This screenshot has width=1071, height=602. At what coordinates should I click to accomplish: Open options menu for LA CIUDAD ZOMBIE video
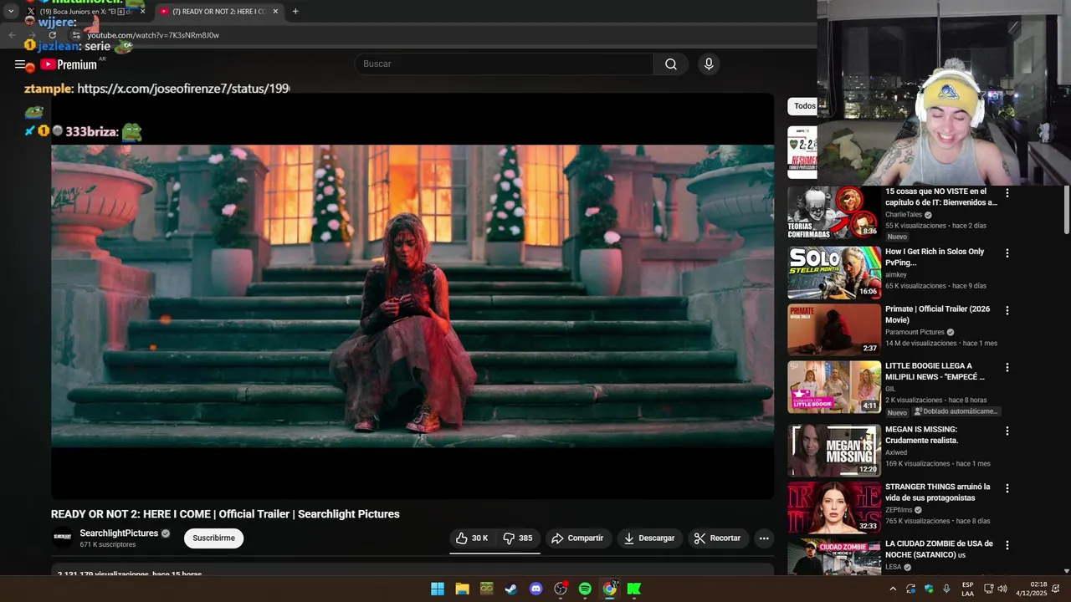[x=1007, y=545]
